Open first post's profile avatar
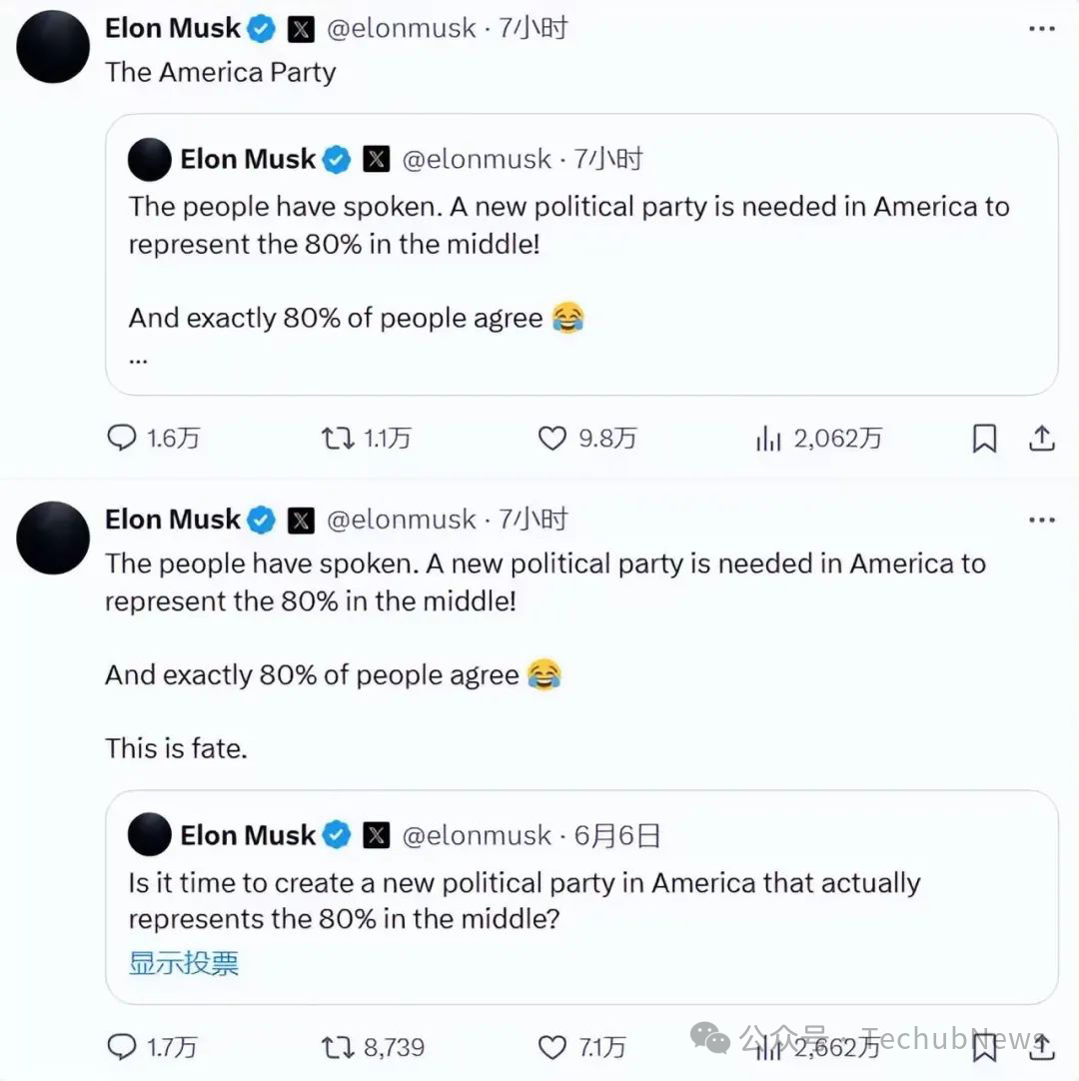The image size is (1079, 1081). point(53,47)
